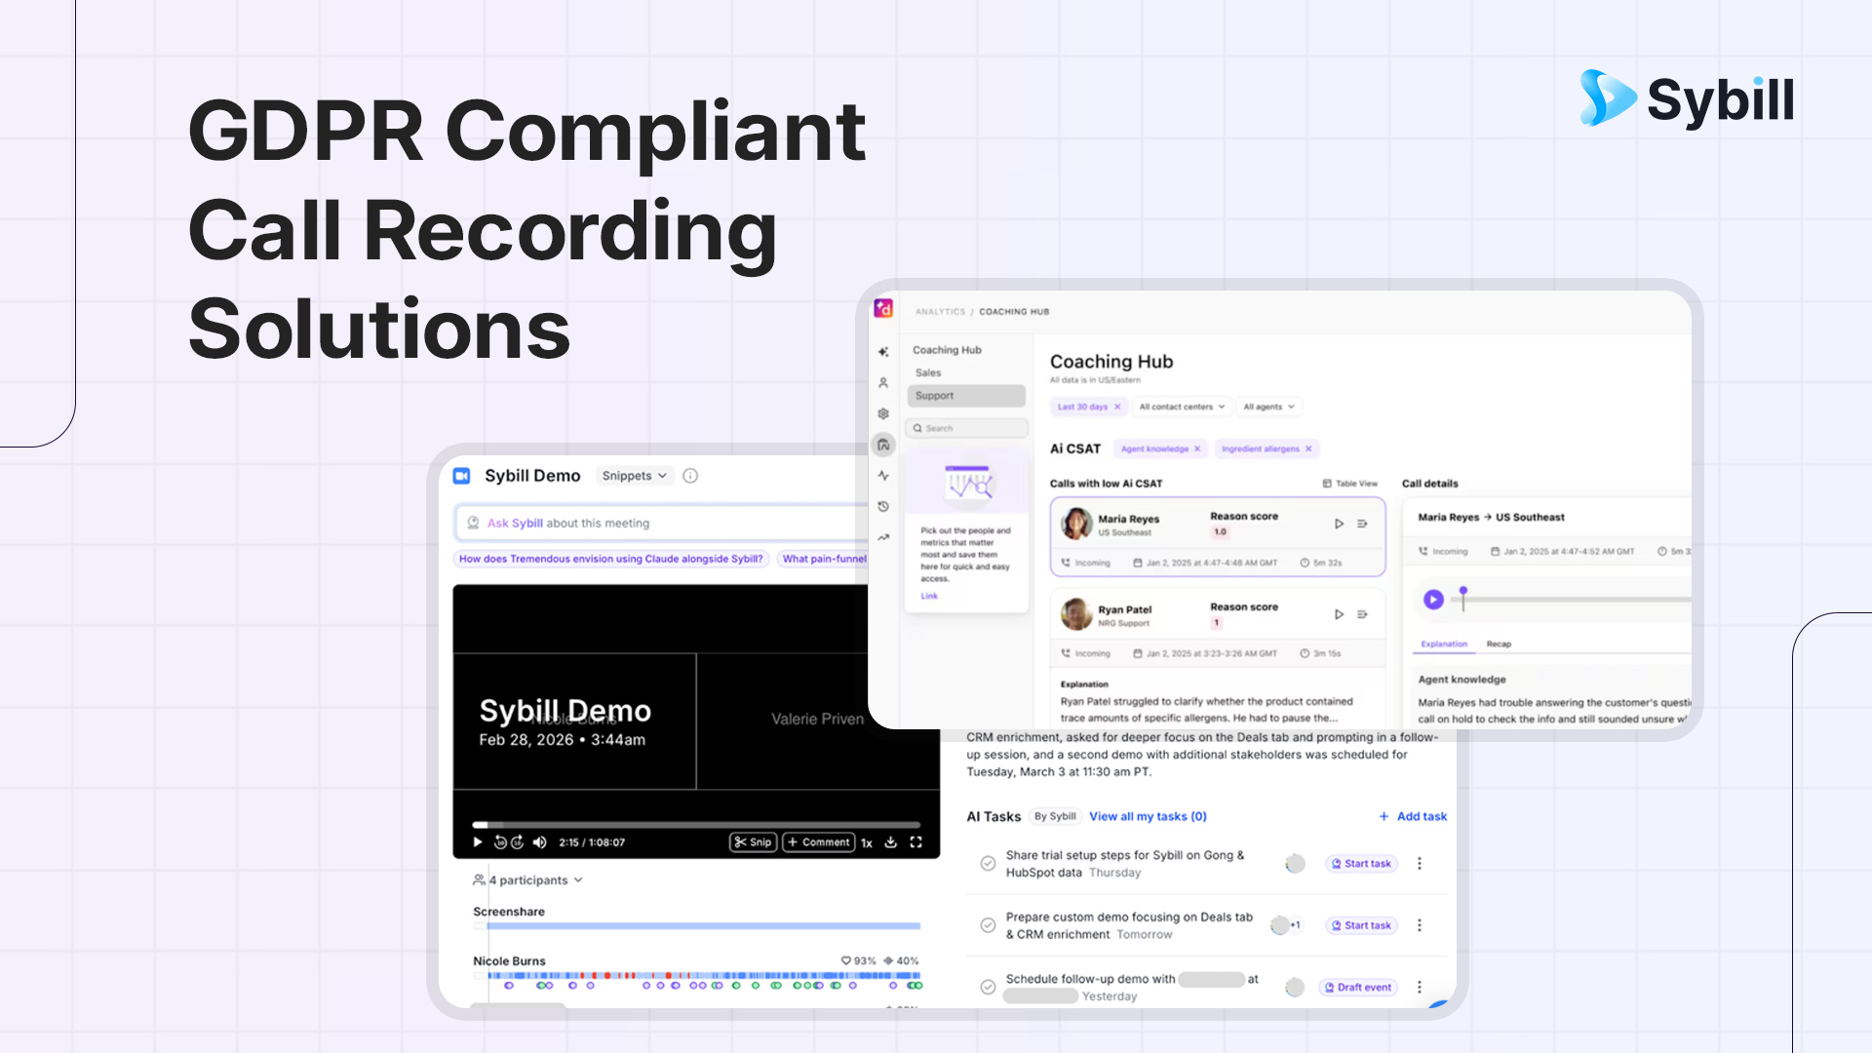The height and width of the screenshot is (1053, 1872).
Task: Play the Sybill Demo video
Action: (478, 842)
